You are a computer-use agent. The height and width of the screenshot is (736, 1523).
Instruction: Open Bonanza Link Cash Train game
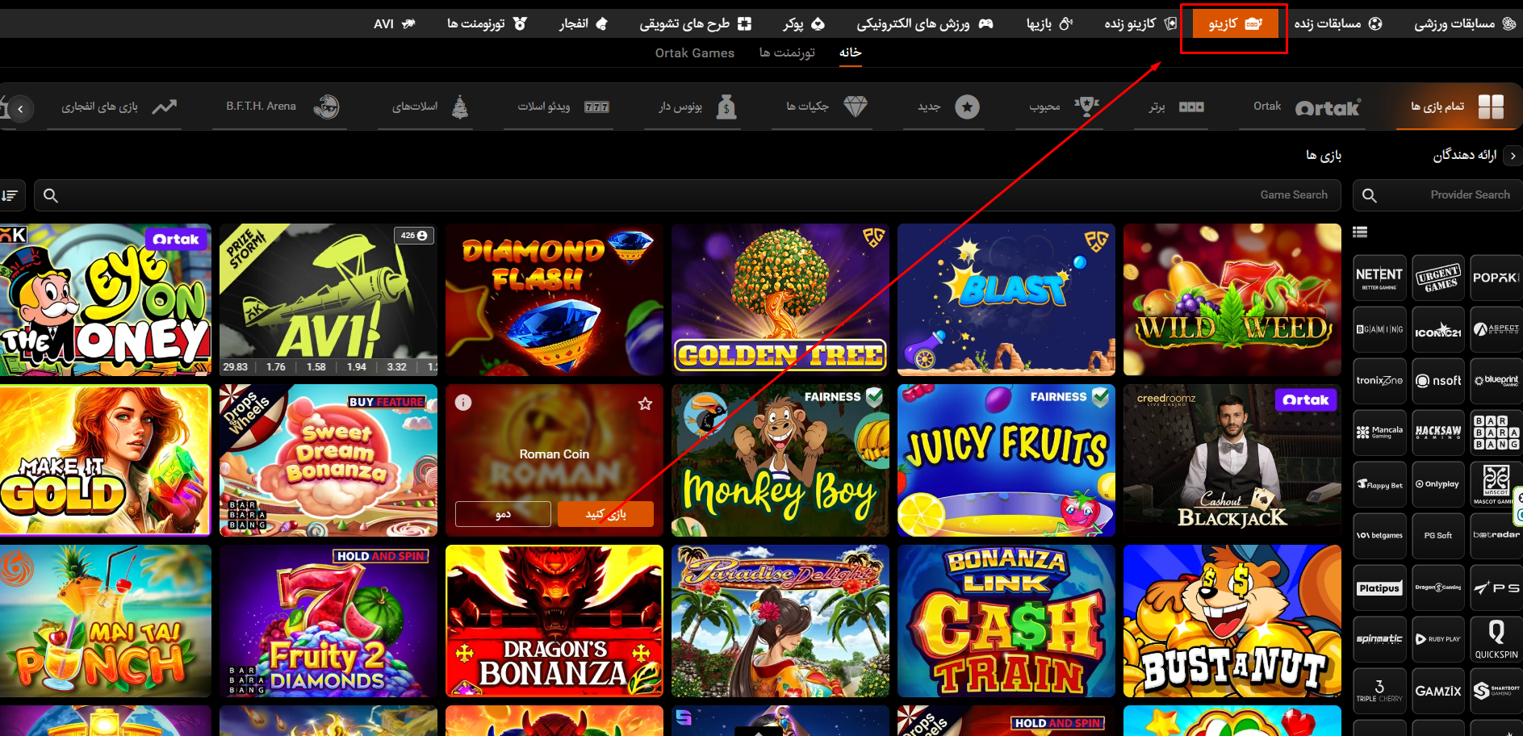coord(1006,621)
